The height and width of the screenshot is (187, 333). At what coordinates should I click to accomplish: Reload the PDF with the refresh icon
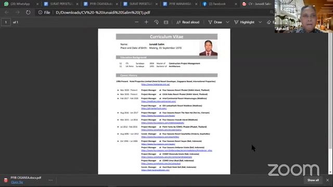tap(28, 12)
